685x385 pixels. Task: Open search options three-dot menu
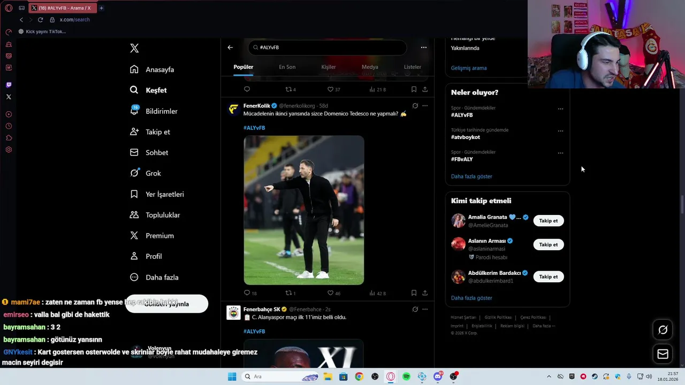coord(424,48)
